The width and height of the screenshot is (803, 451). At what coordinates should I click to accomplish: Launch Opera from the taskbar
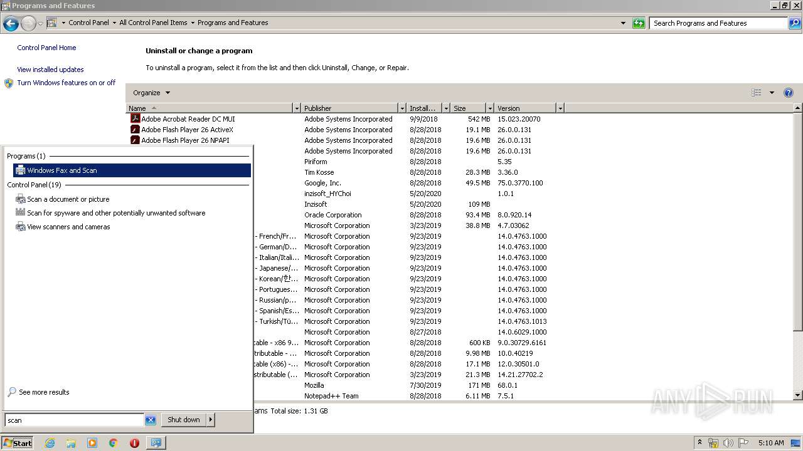pyautogui.click(x=134, y=443)
